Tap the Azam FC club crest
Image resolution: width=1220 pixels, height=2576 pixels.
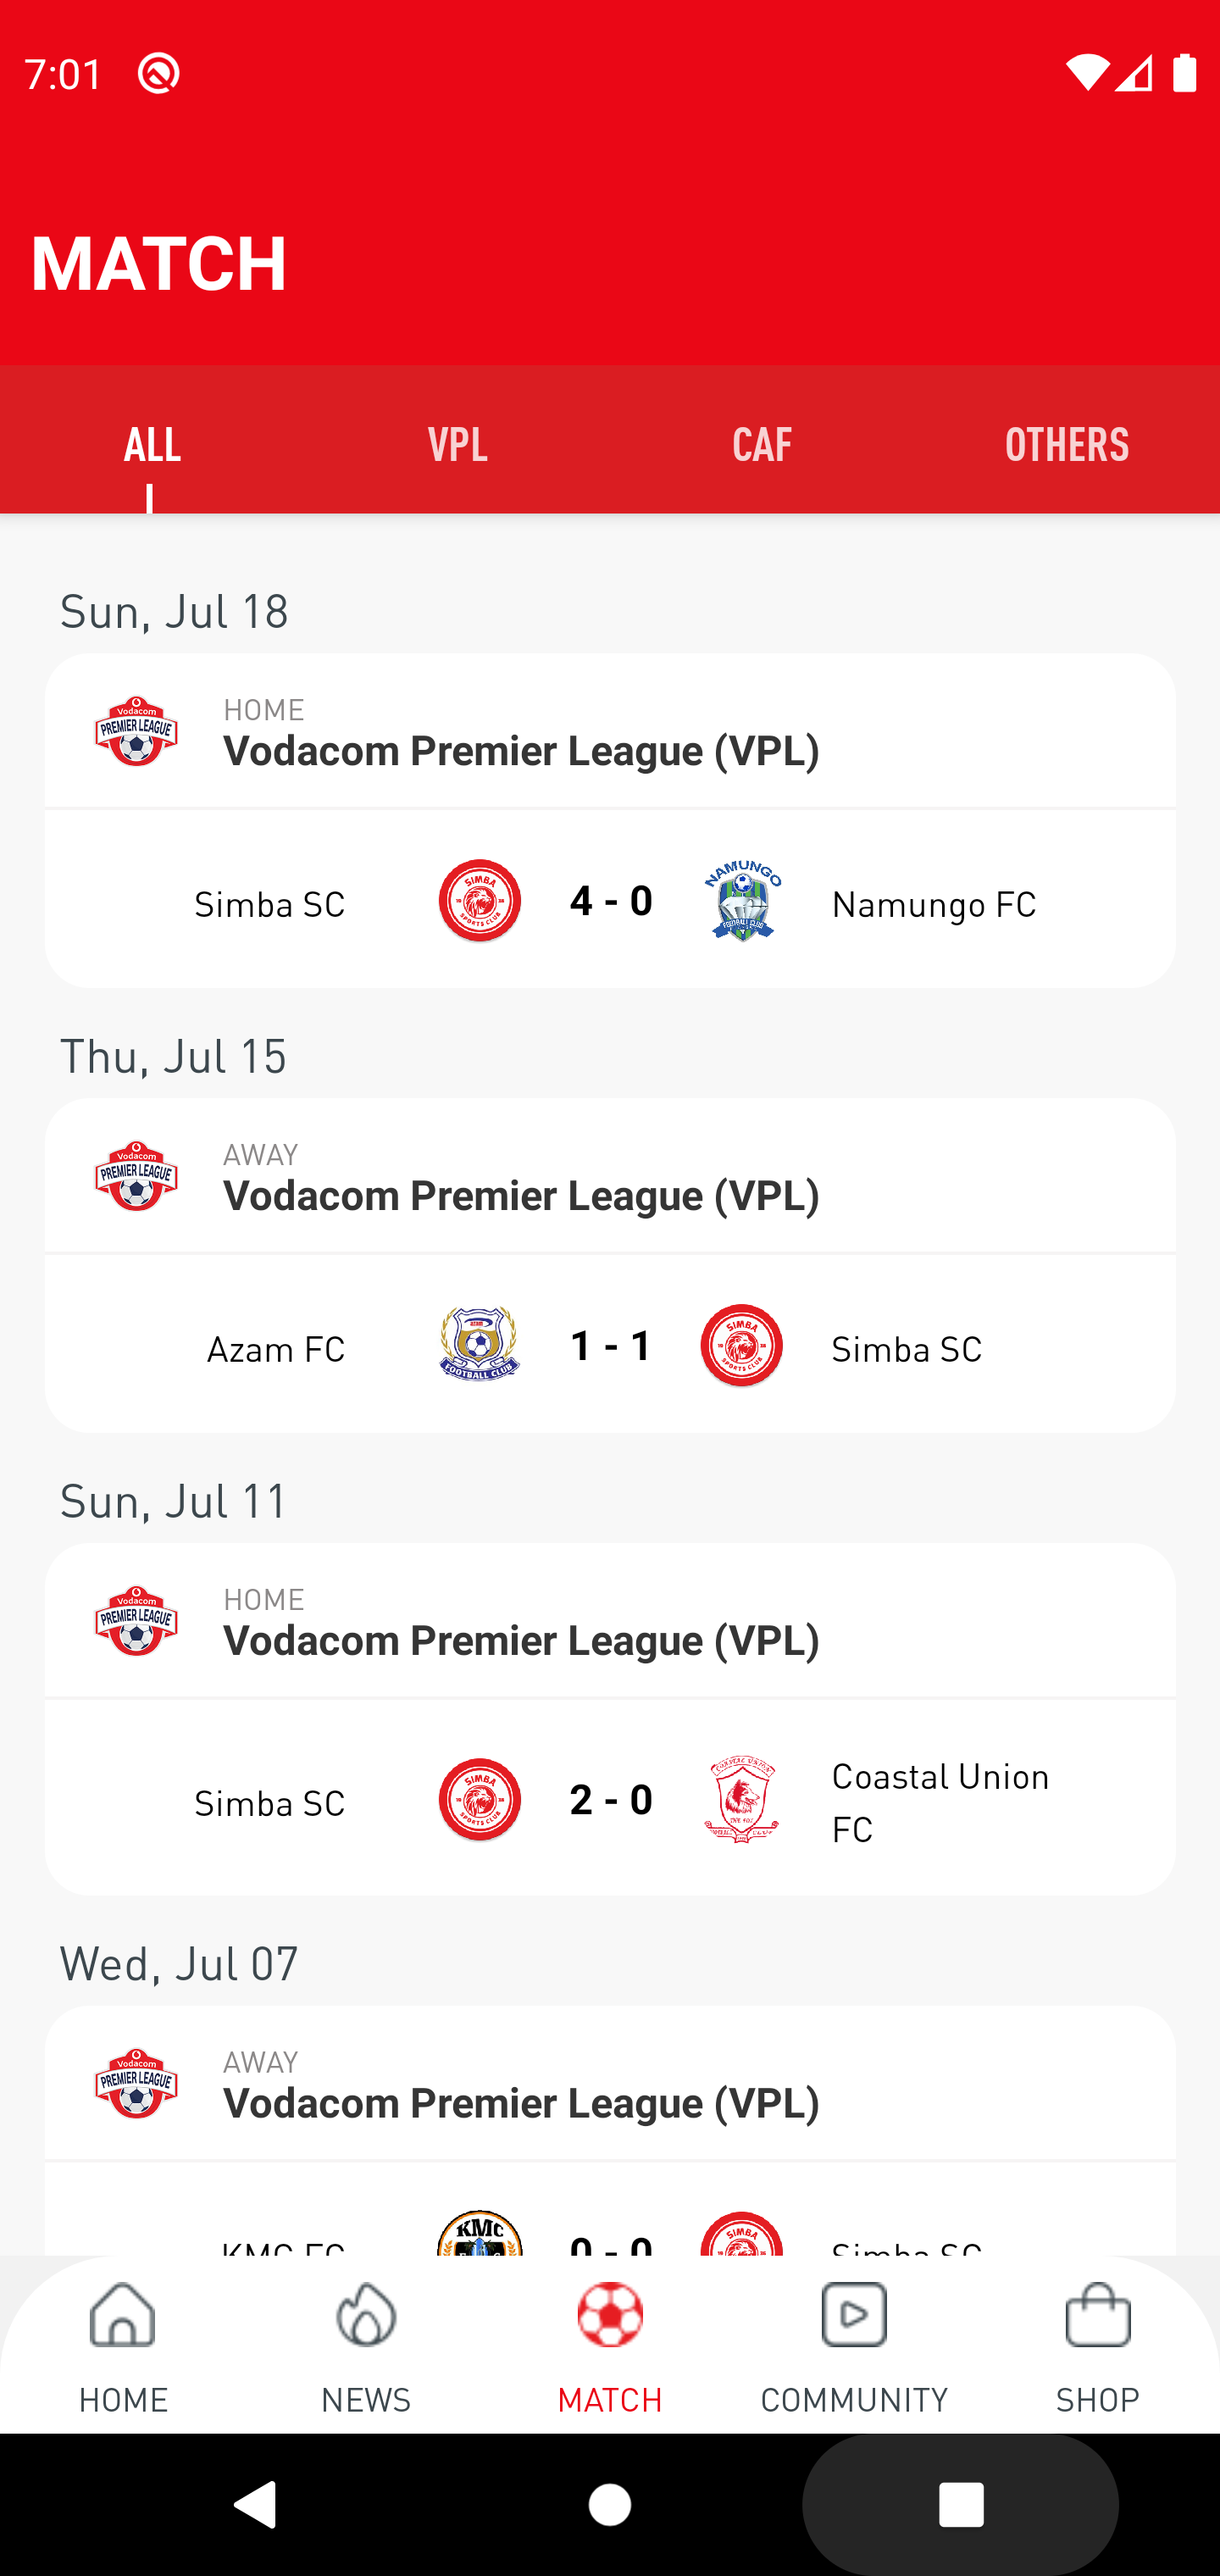pos(479,1345)
